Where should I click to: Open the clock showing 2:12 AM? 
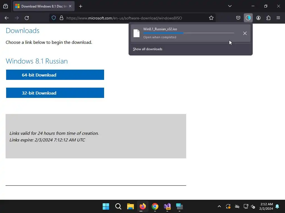(266, 206)
